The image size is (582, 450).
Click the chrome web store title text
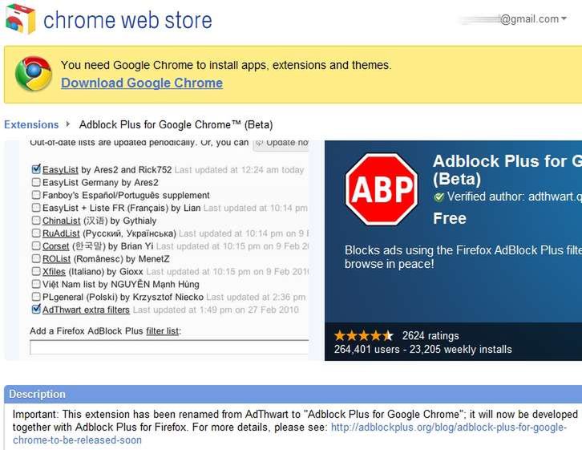pos(127,20)
